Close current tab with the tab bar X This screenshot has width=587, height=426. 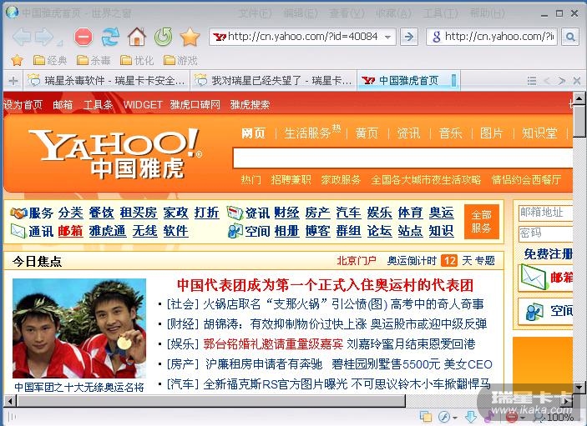click(x=576, y=81)
